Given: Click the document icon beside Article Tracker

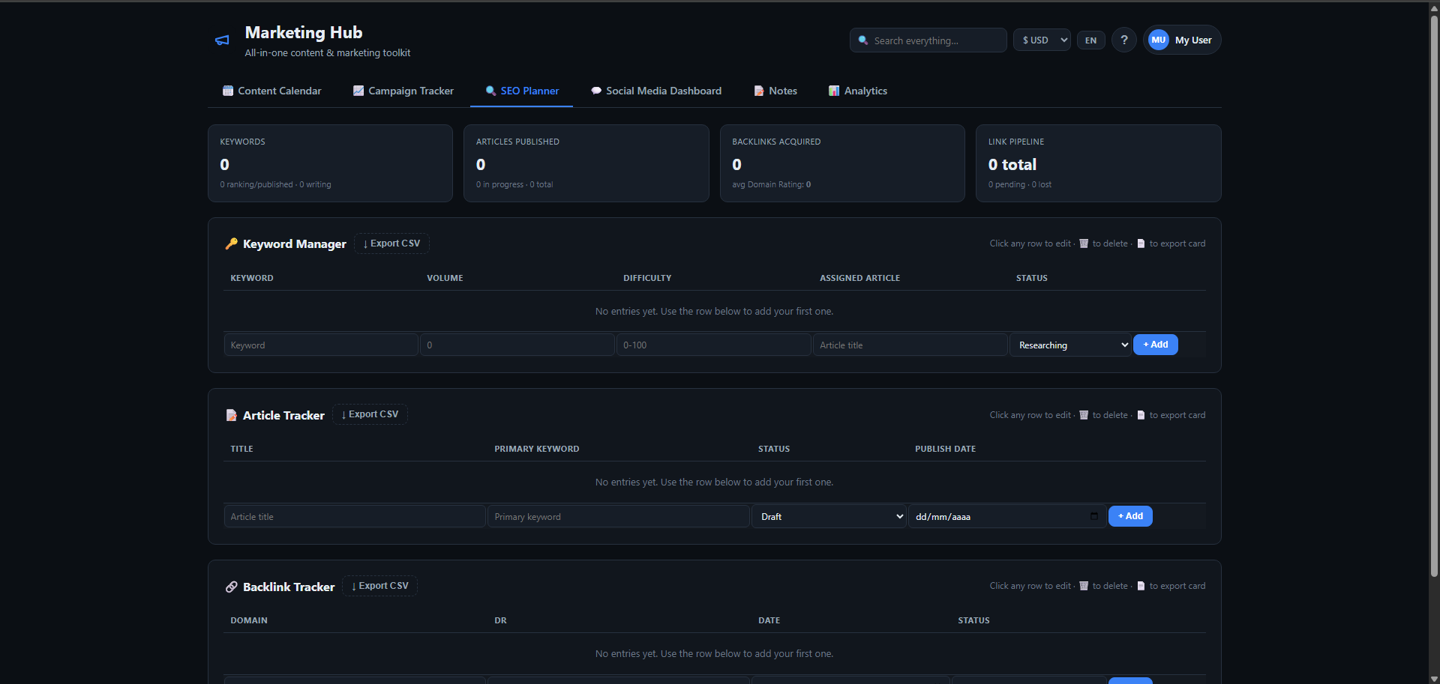Looking at the screenshot, I should coord(231,415).
